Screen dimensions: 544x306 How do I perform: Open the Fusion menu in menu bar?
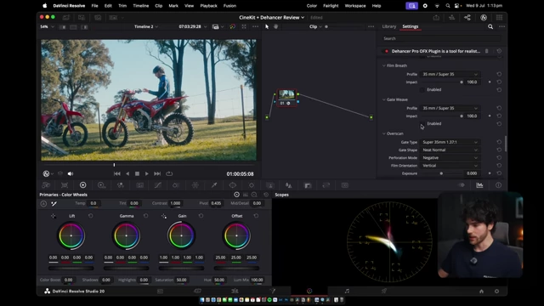229,6
